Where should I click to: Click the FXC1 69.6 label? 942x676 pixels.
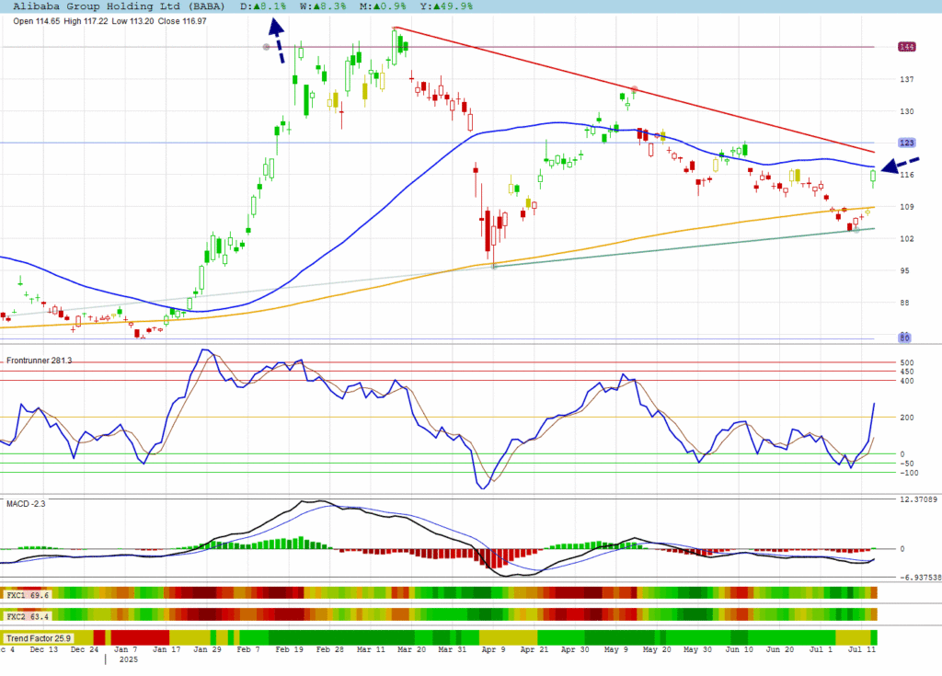28,595
